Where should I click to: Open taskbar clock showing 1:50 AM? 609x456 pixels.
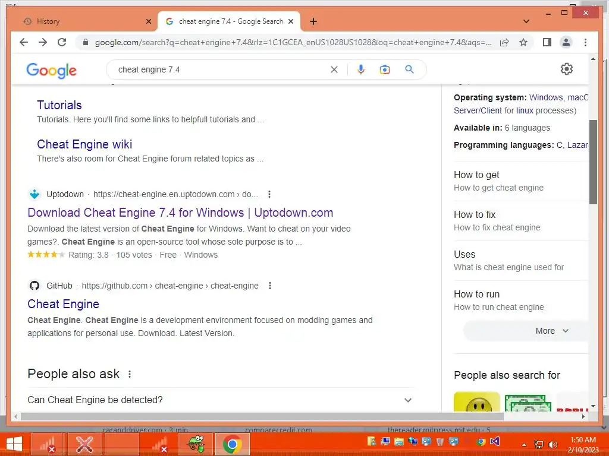pos(583,445)
